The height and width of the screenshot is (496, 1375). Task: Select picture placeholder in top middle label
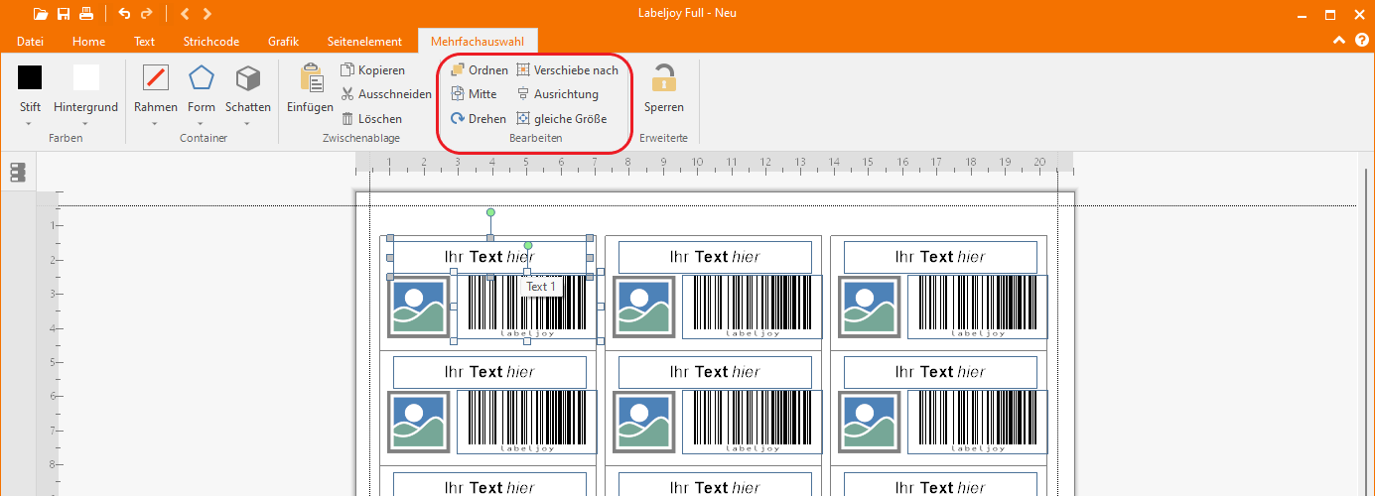pyautogui.click(x=643, y=307)
